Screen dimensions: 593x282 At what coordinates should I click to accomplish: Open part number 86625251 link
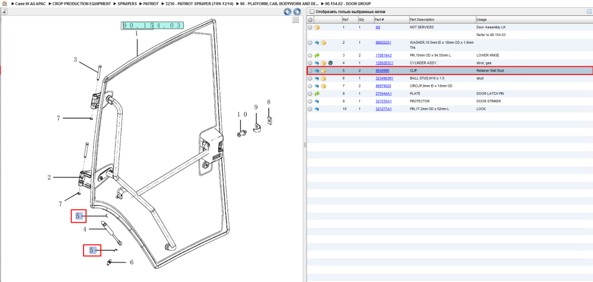(383, 43)
